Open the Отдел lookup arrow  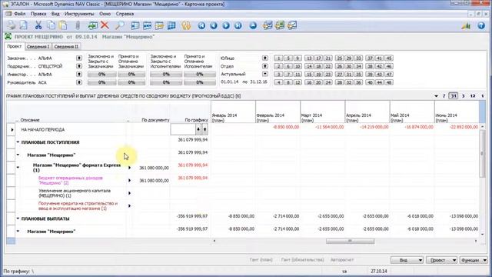point(264,66)
